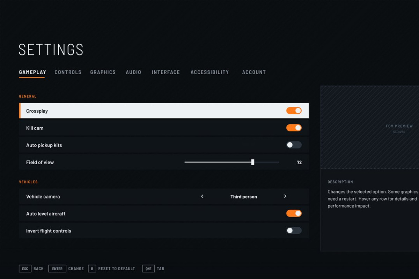419x279 pixels.
Task: Enable Auto pickup kits toggle
Action: [294, 145]
